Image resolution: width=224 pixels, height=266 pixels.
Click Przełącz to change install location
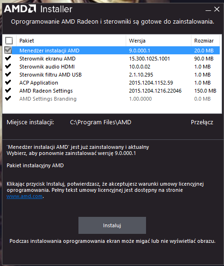tap(202, 122)
